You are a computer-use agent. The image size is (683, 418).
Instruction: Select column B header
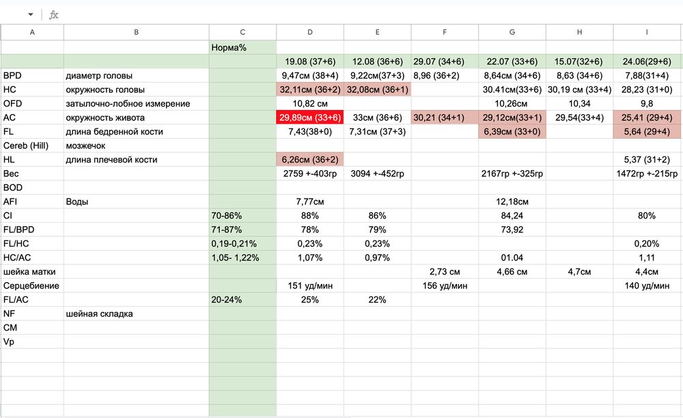(136, 32)
